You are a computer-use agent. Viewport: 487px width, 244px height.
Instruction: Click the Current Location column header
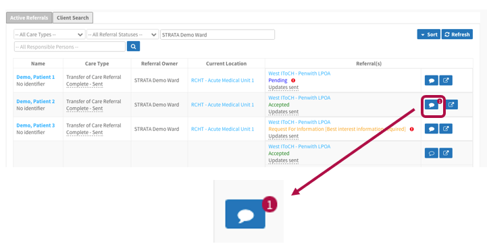(x=226, y=63)
